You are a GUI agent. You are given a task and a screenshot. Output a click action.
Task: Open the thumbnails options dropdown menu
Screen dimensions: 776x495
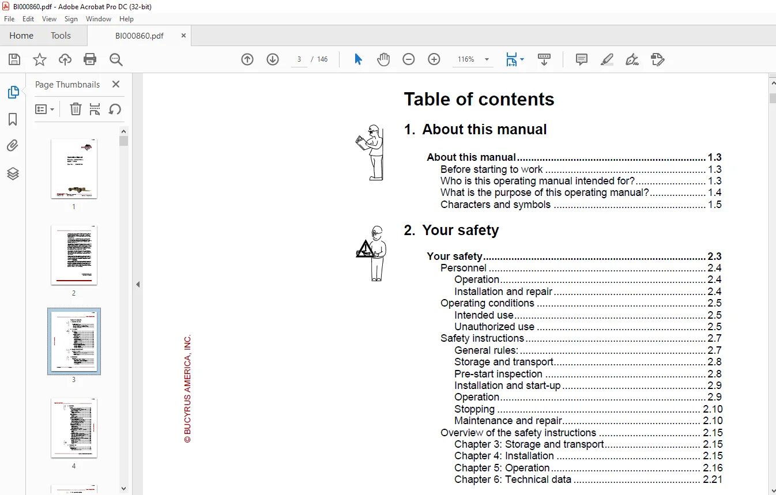point(44,109)
